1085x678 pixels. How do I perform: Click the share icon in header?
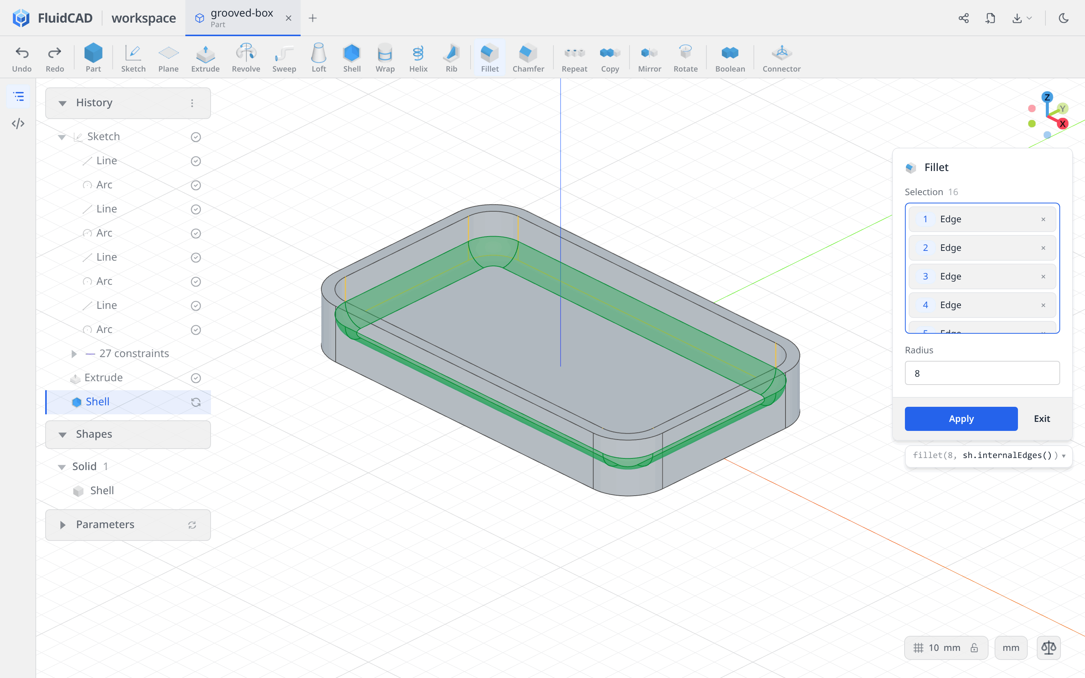[x=963, y=18]
